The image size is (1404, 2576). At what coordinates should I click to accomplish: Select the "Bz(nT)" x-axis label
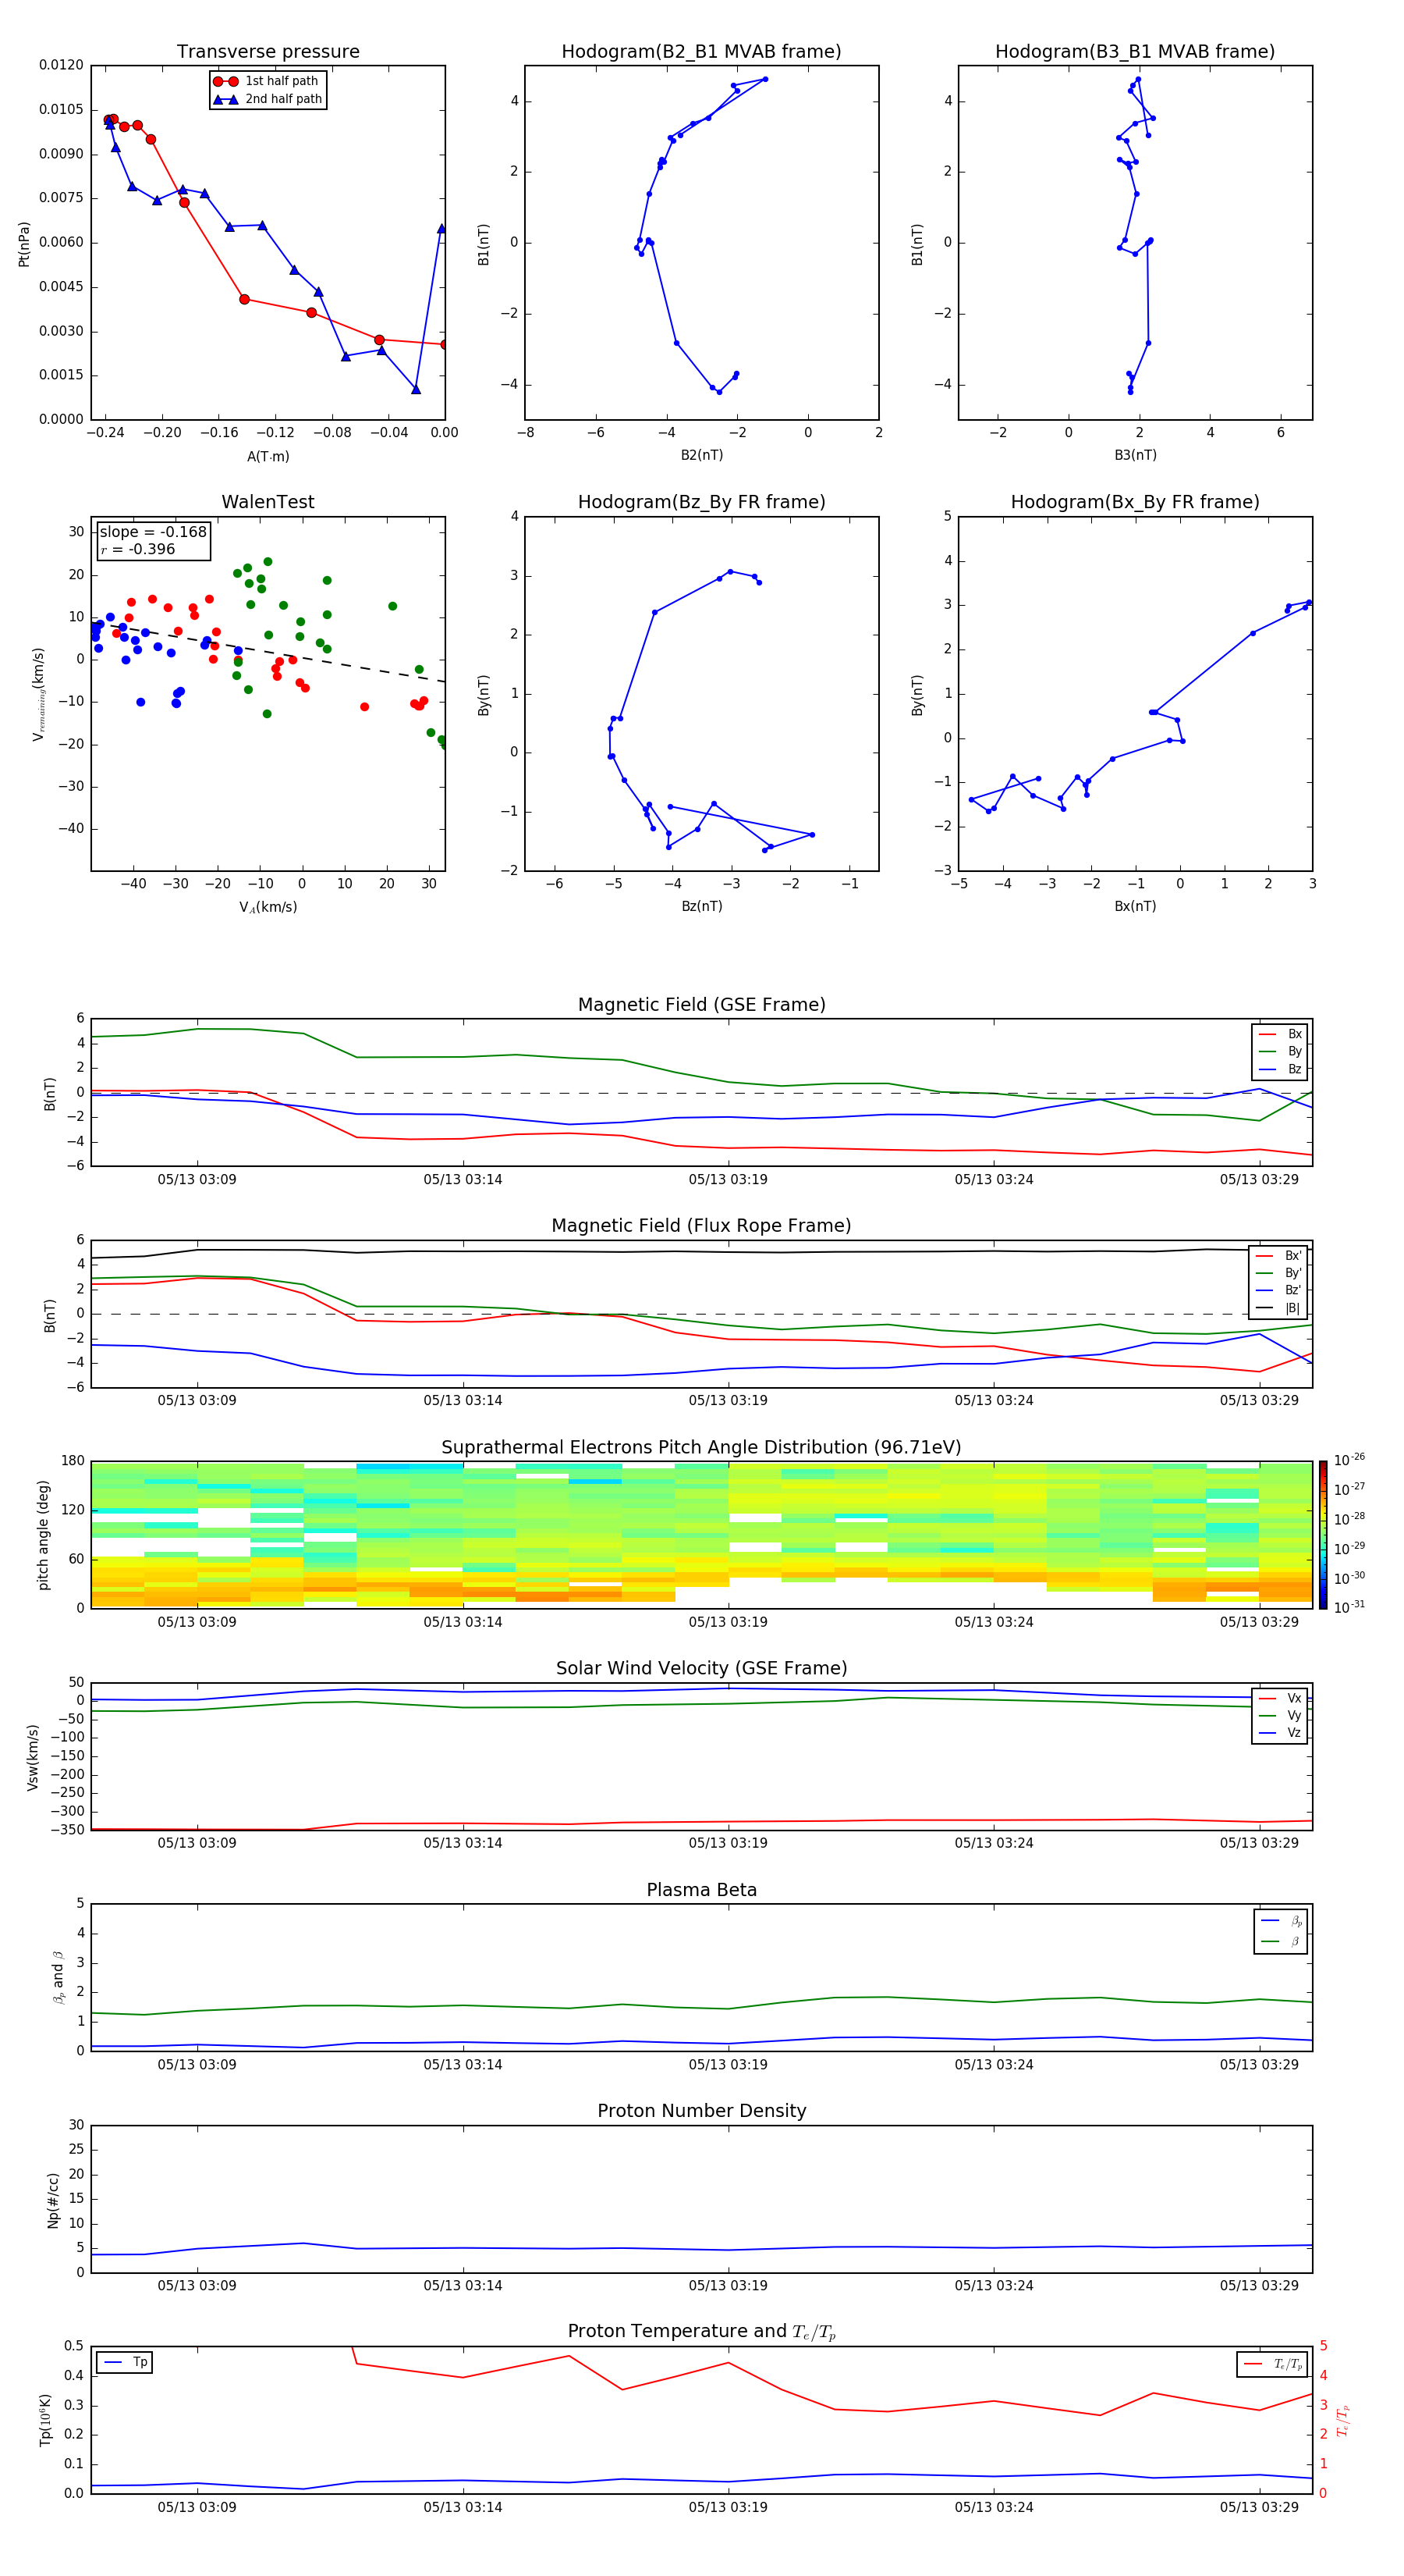[x=701, y=906]
